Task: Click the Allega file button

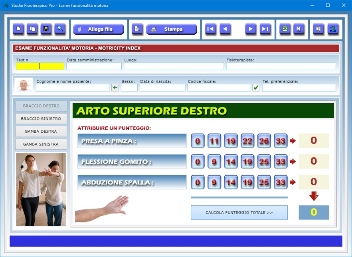Action: point(99,29)
